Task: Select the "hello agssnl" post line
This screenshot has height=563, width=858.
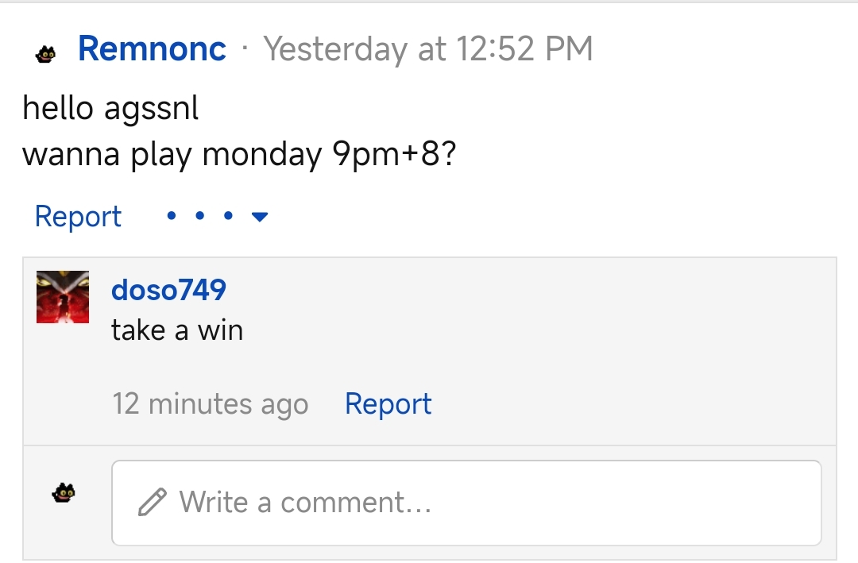Action: (x=110, y=108)
